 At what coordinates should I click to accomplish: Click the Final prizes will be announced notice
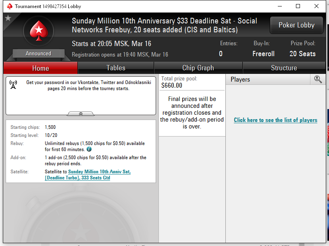(x=192, y=113)
